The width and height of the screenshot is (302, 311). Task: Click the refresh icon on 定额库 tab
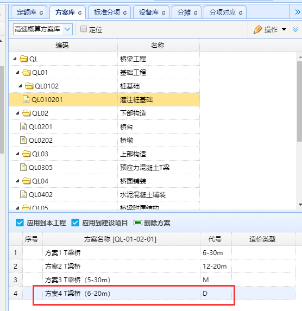coord(41,13)
